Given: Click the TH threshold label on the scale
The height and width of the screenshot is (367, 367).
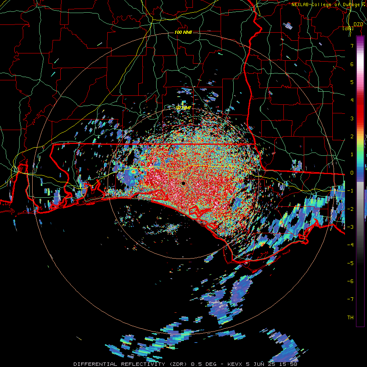Looking at the screenshot, I should click(350, 318).
